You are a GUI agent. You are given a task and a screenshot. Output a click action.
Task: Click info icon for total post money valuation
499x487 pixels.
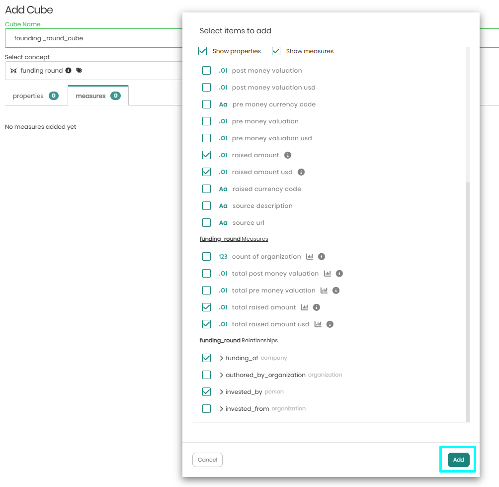[x=339, y=274]
